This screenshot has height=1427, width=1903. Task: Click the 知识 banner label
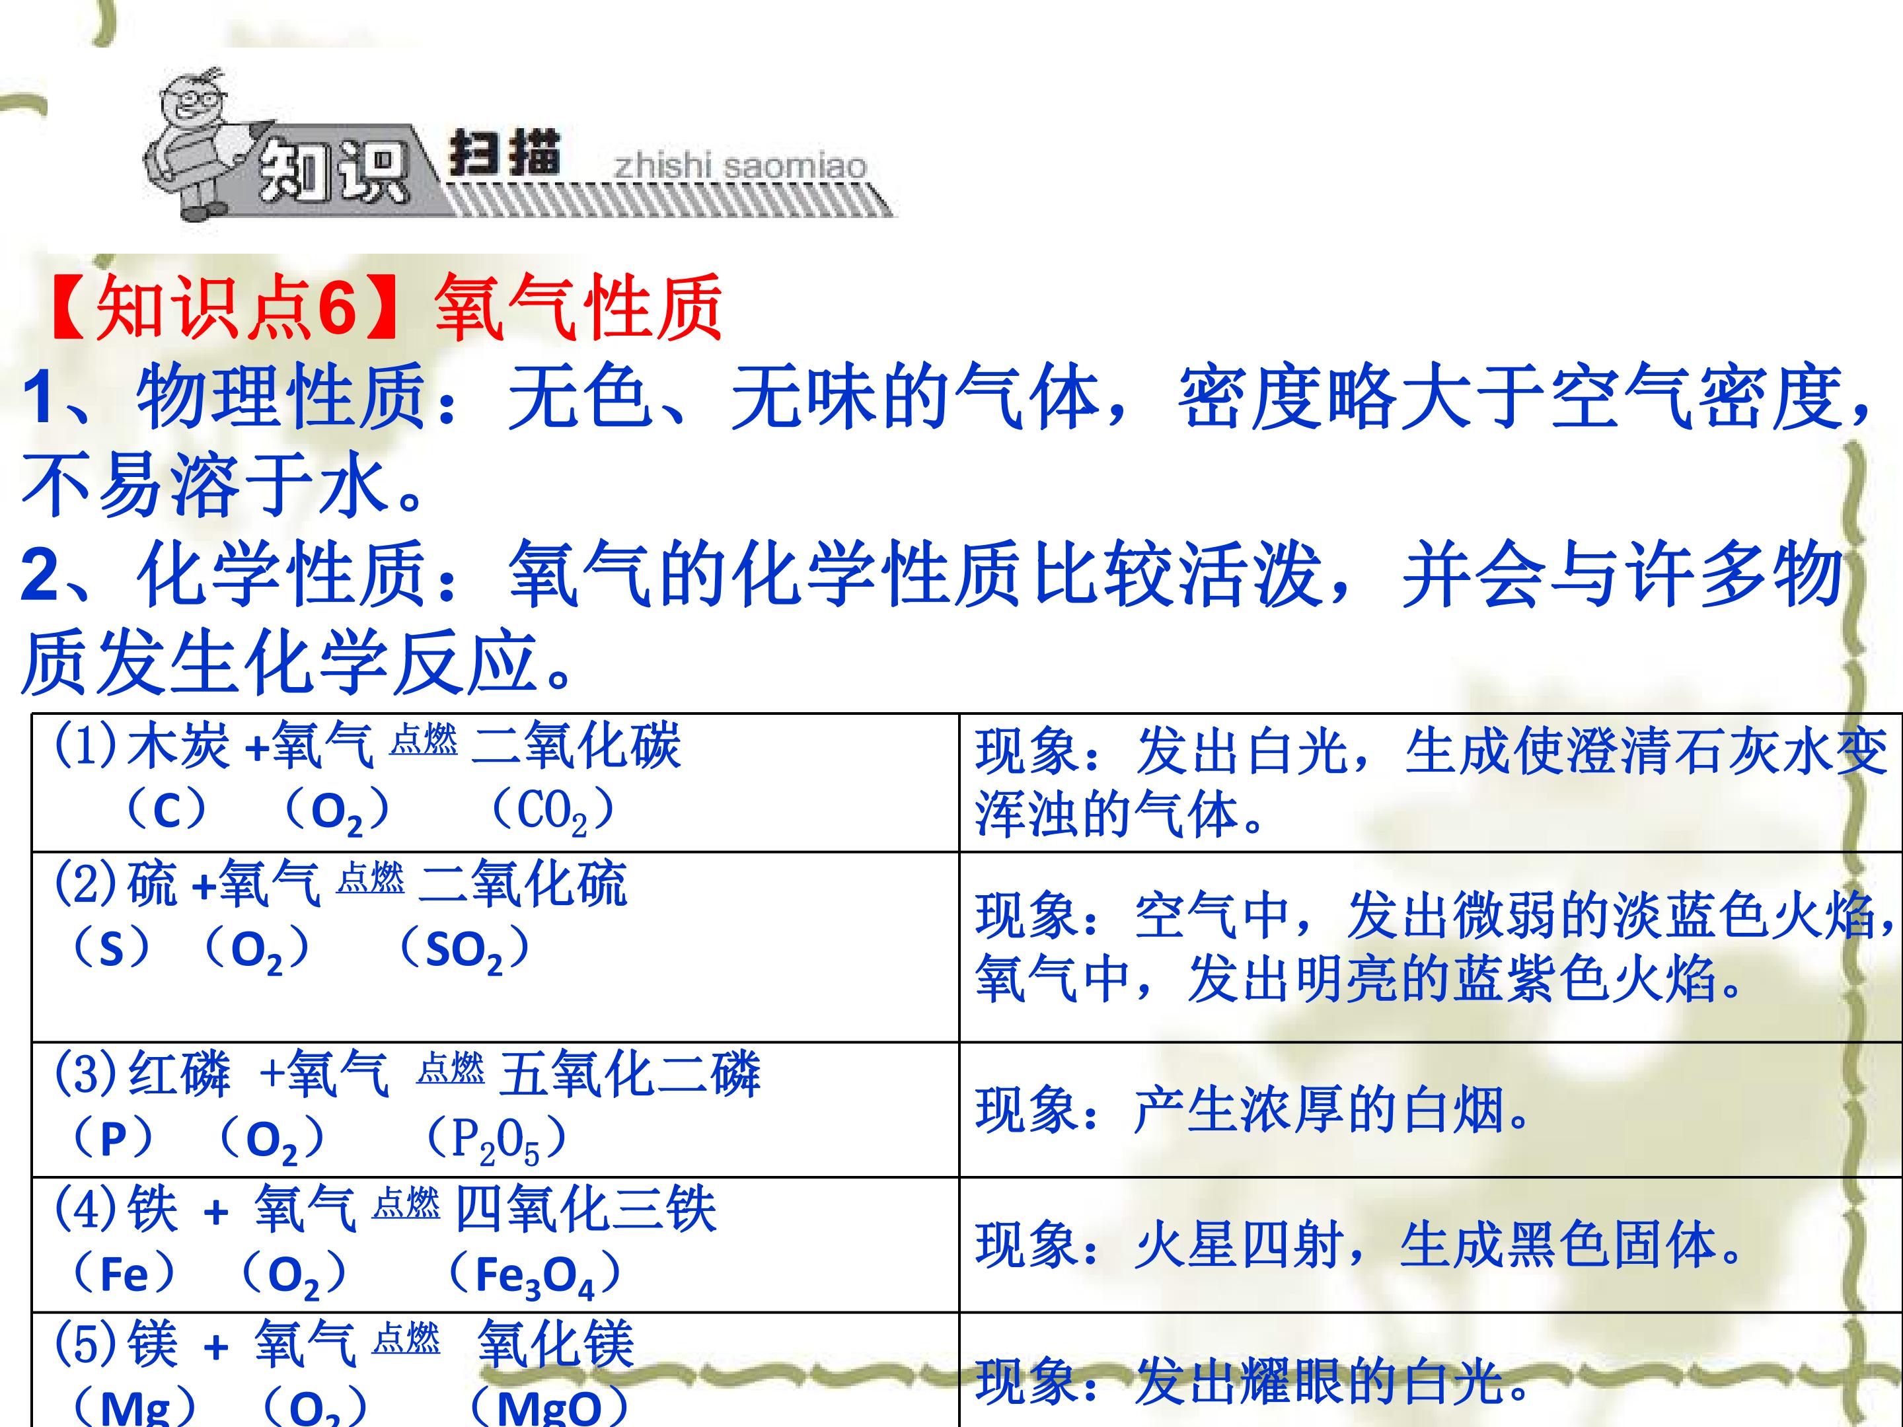pos(331,172)
